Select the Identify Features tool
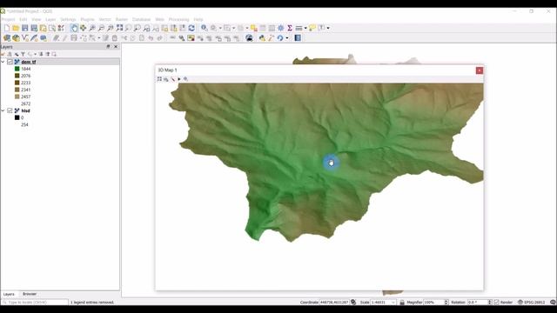557x313 pixels. coord(205,28)
